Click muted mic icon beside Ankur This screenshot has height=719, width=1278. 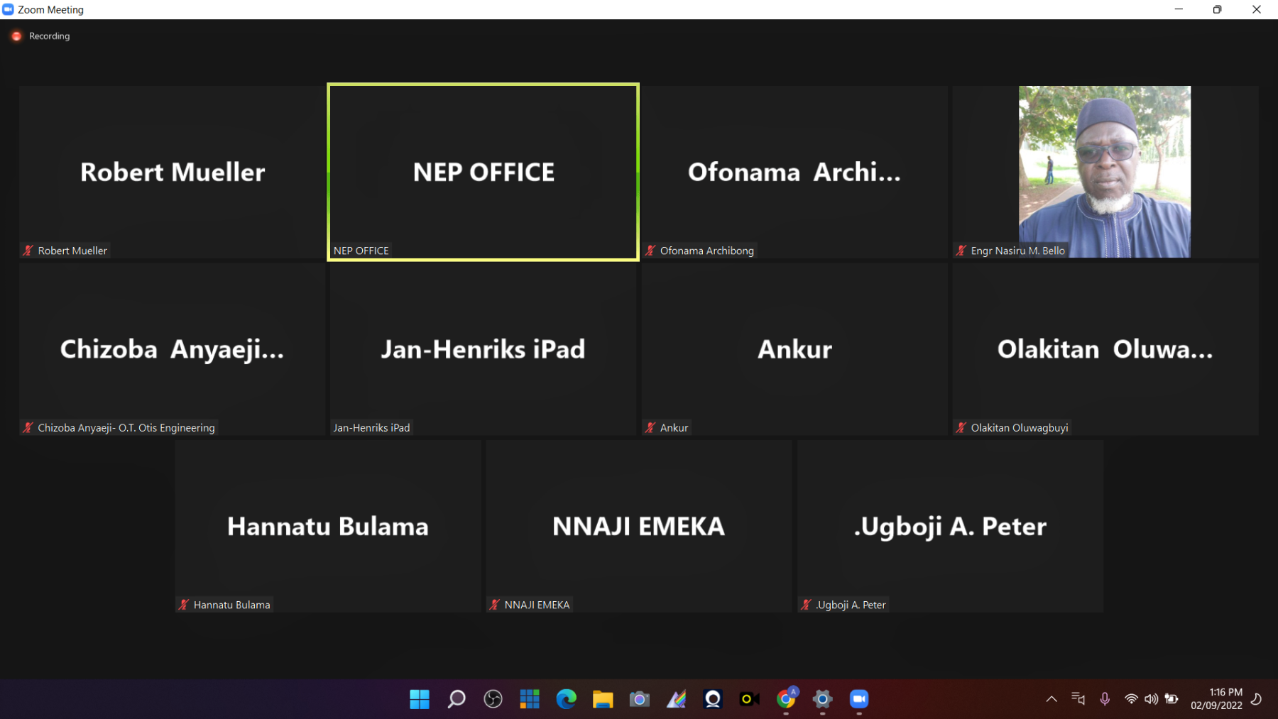(650, 428)
